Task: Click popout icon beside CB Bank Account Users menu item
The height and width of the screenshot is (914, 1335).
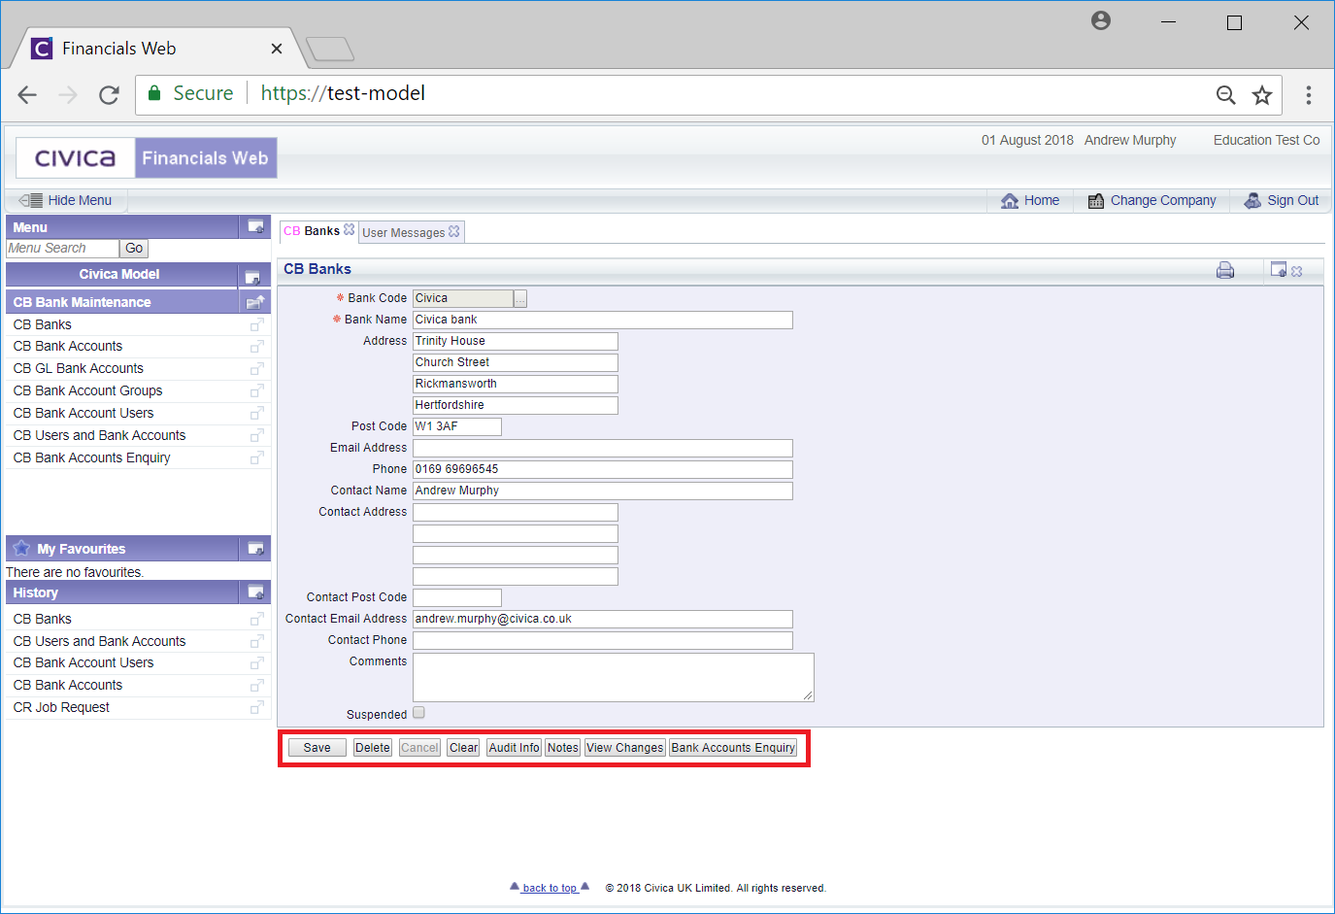Action: [256, 414]
